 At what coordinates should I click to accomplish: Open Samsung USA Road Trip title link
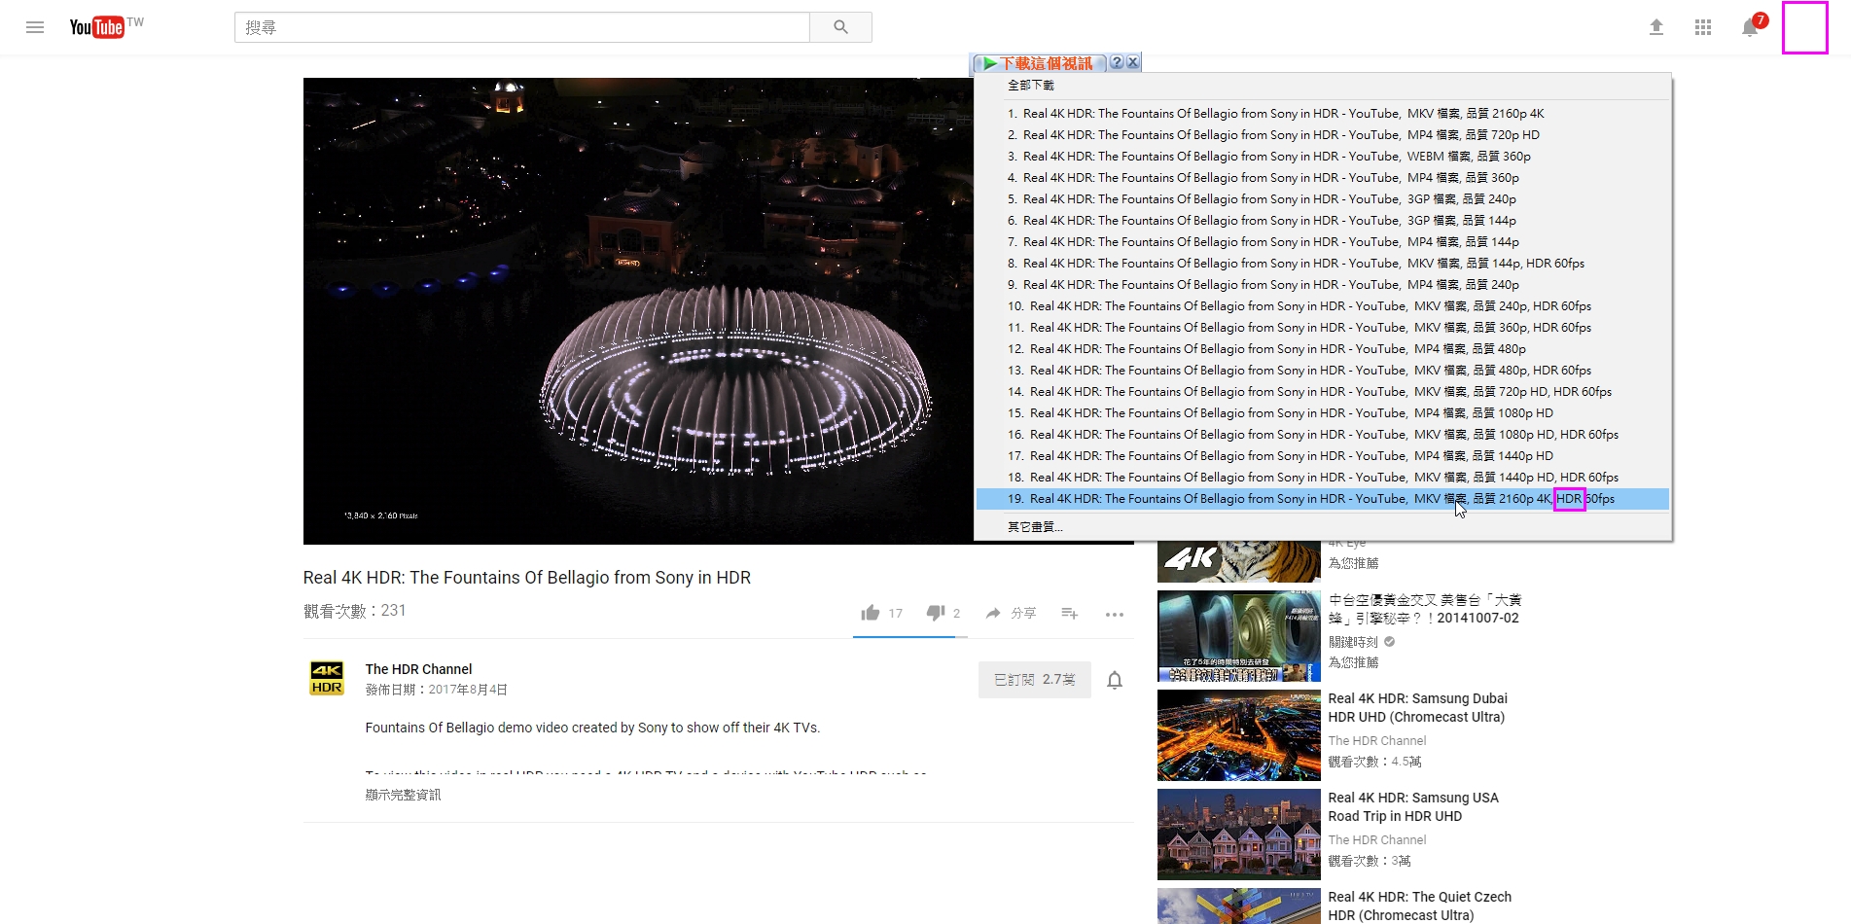[1413, 807]
